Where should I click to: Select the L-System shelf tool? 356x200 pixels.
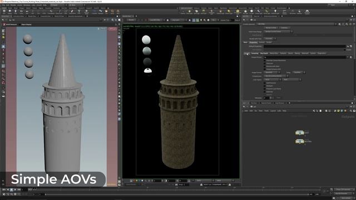[95, 12]
